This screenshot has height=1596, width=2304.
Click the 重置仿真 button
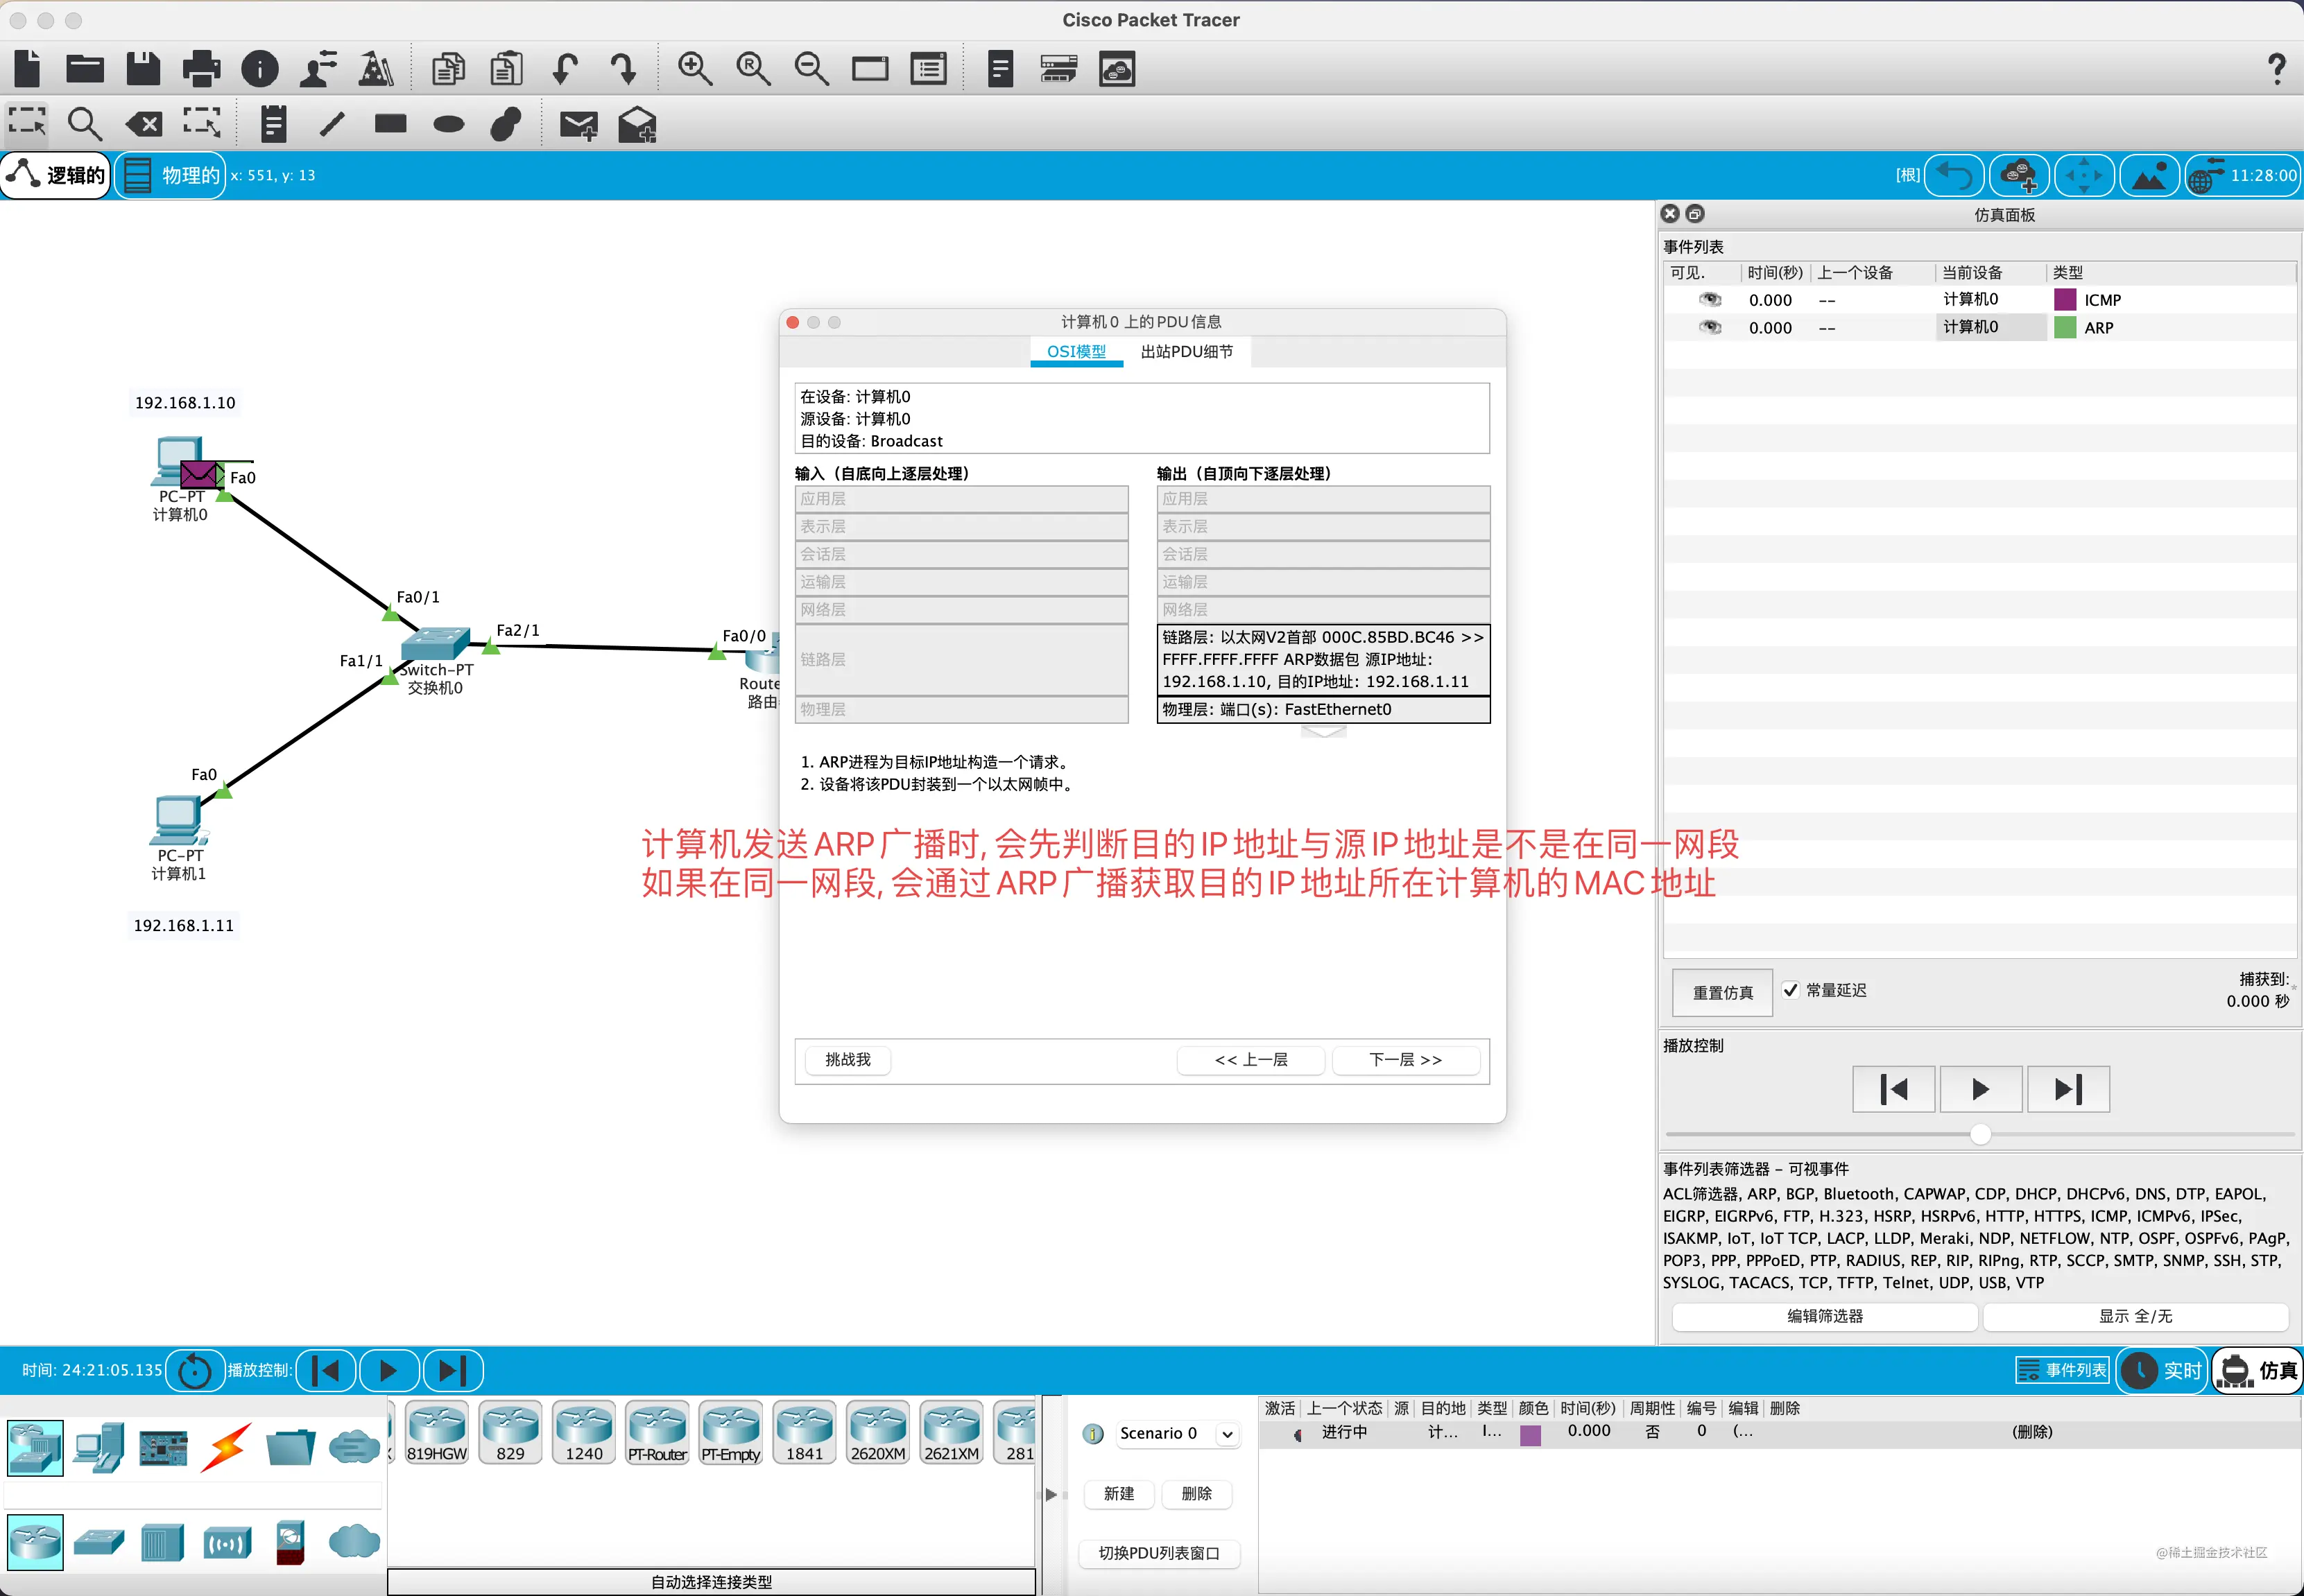[1723, 992]
